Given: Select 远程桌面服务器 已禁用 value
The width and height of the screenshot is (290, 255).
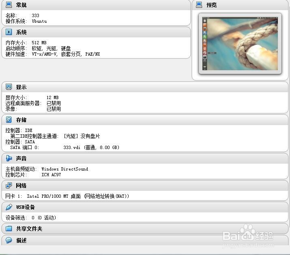Looking at the screenshot, I should (54, 103).
